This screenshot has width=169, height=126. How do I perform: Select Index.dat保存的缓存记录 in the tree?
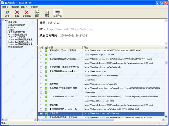[20, 44]
